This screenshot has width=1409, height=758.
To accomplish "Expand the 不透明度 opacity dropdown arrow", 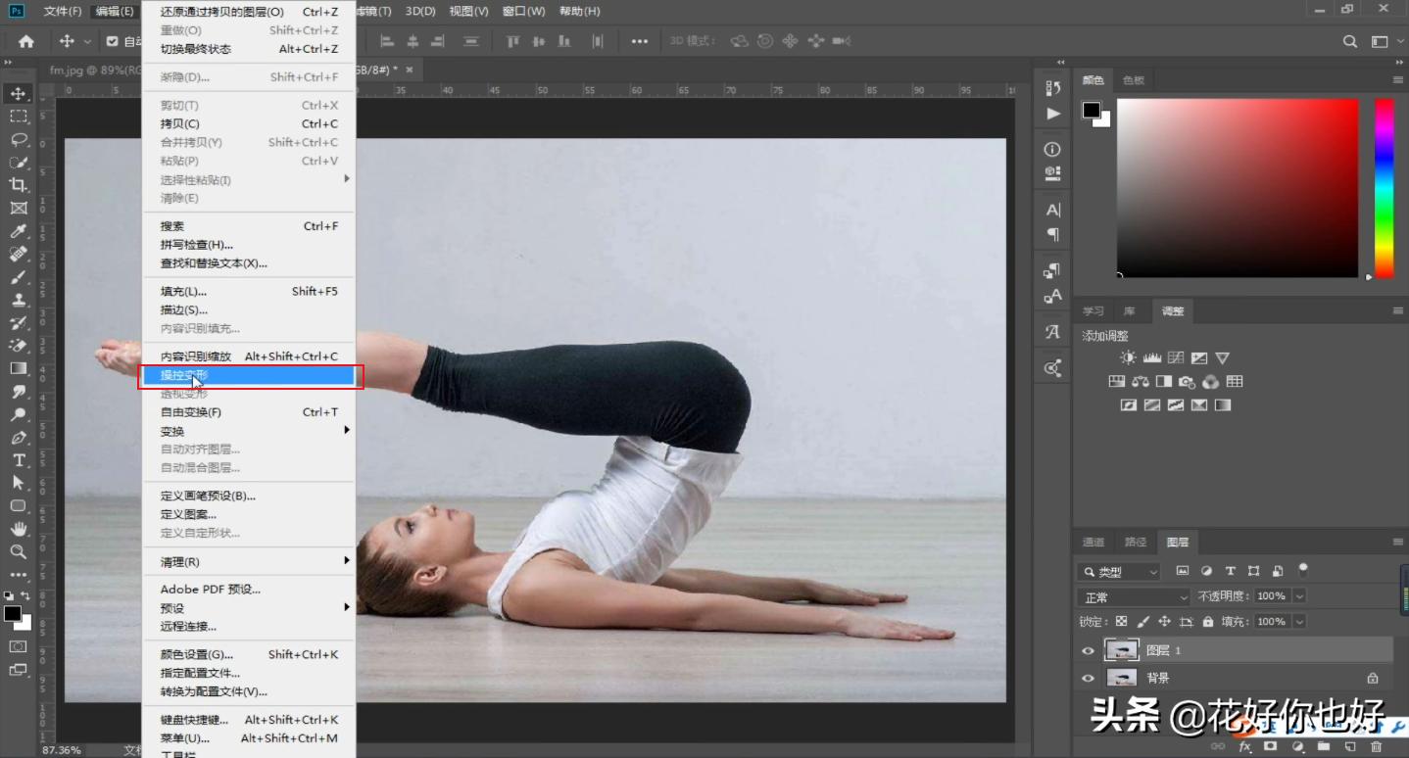I will (1299, 596).
